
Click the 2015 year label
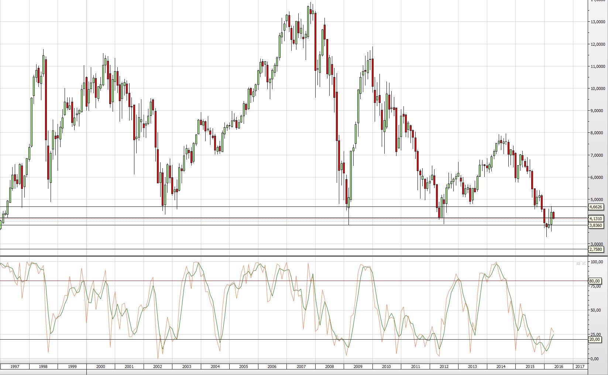(x=530, y=367)
